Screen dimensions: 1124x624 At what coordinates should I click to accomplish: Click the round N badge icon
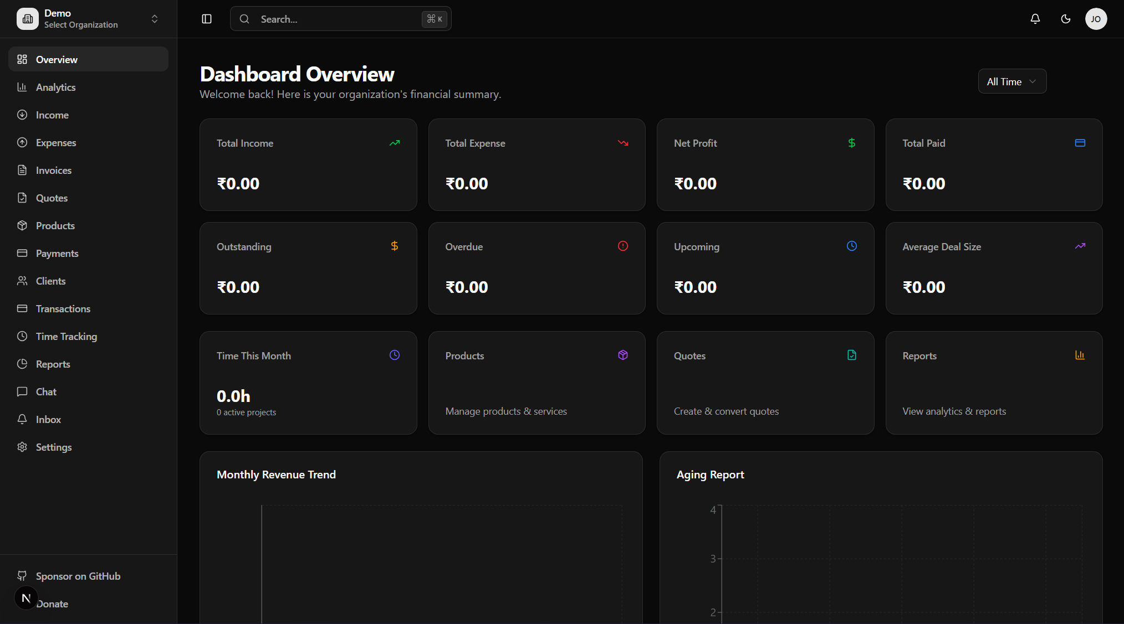(25, 598)
